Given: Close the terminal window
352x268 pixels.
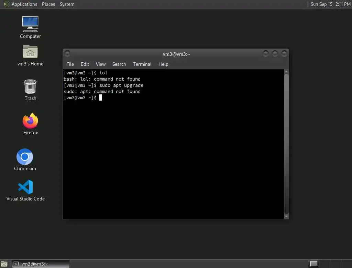Looking at the screenshot, I should [x=284, y=53].
